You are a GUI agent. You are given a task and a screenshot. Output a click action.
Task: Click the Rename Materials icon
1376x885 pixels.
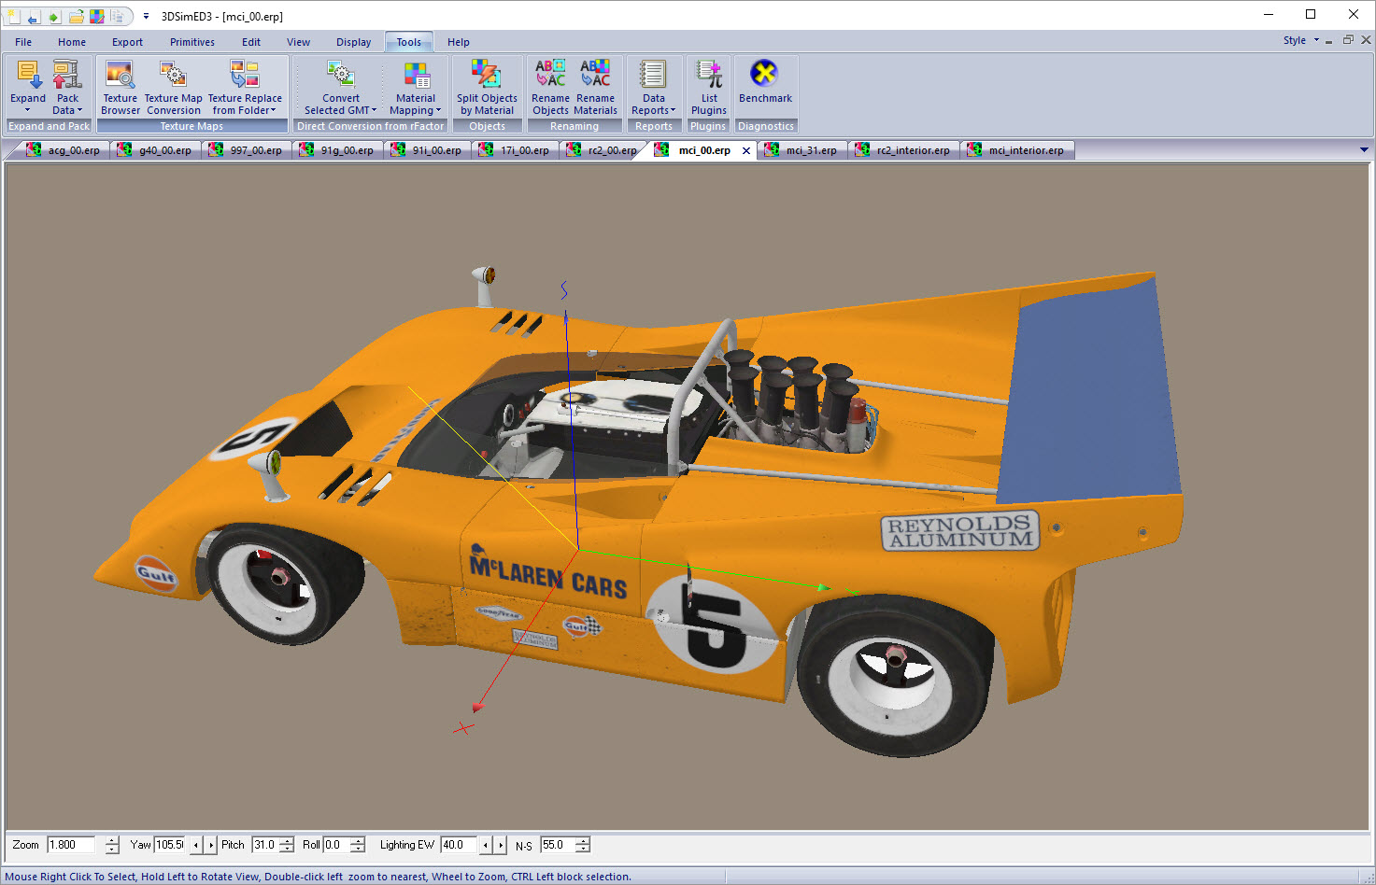[x=595, y=74]
